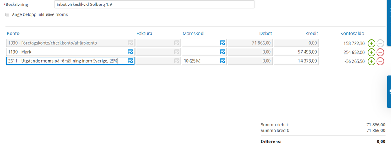Image resolution: width=391 pixels, height=149 pixels.
Task: Click the Kredit column header
Action: [312, 33]
